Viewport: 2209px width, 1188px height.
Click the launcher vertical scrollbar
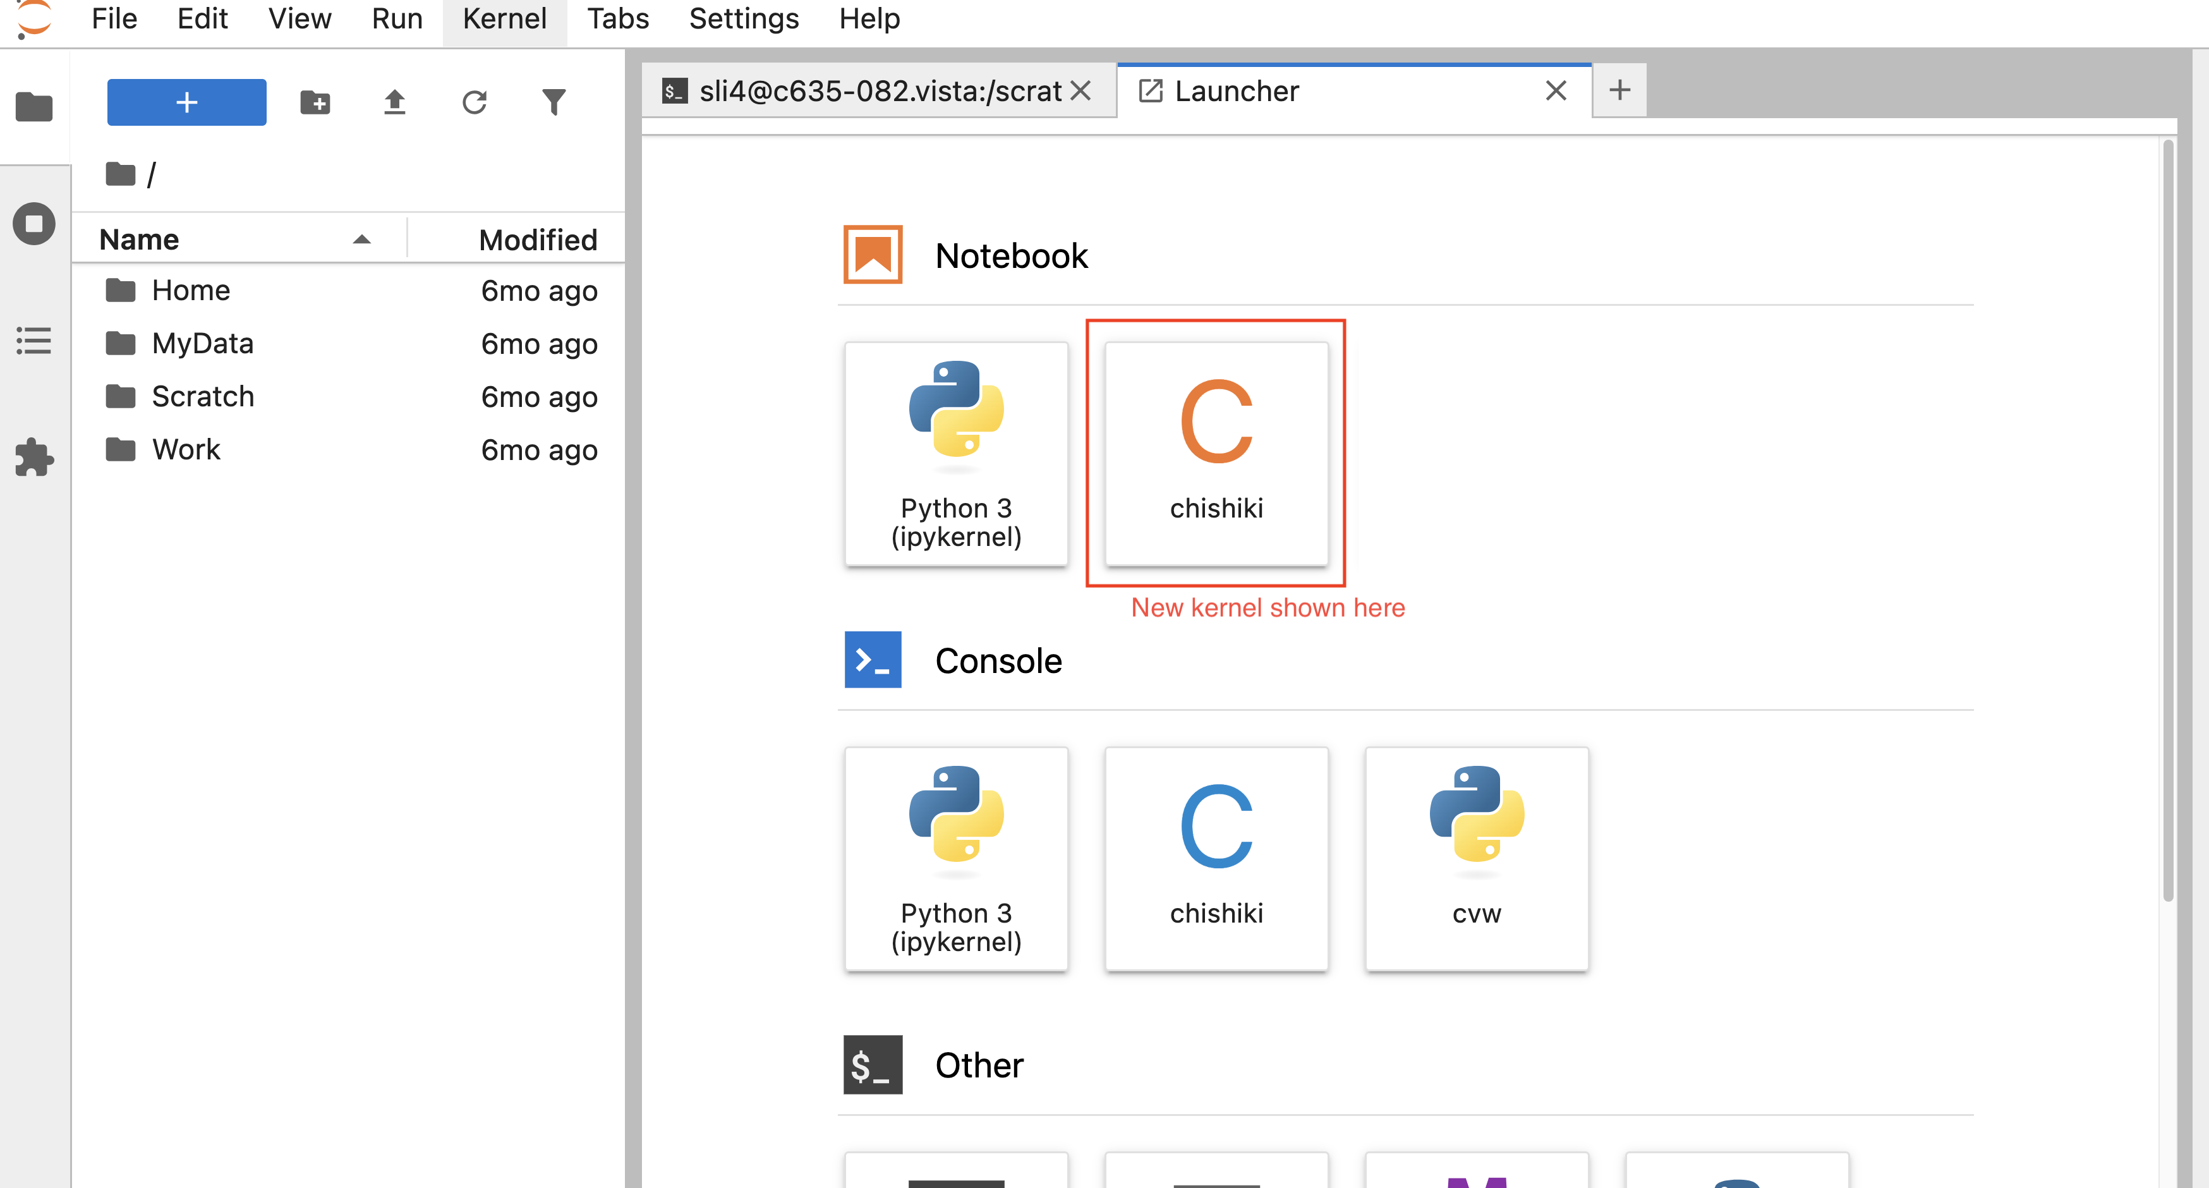[x=2168, y=514]
